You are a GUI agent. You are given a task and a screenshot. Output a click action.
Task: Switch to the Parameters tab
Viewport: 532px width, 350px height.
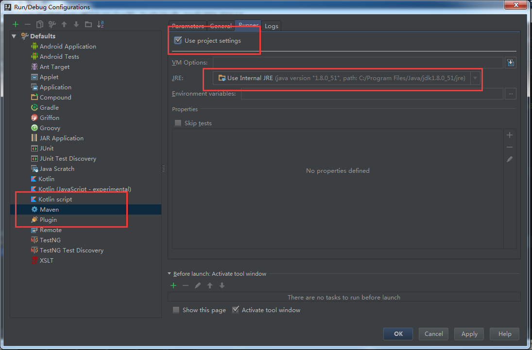click(x=188, y=26)
